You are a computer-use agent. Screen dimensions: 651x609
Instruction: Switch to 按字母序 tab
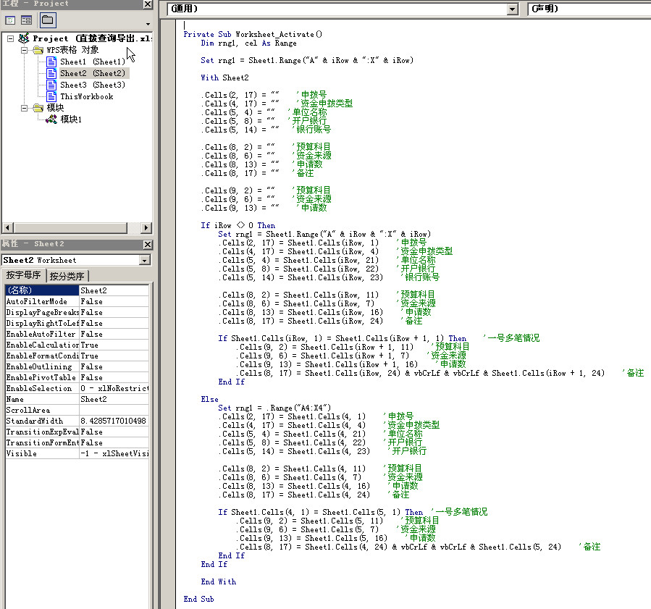coord(24,276)
